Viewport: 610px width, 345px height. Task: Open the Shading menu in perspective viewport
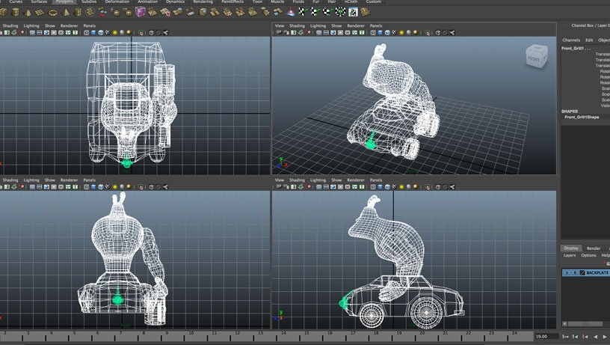click(297, 25)
